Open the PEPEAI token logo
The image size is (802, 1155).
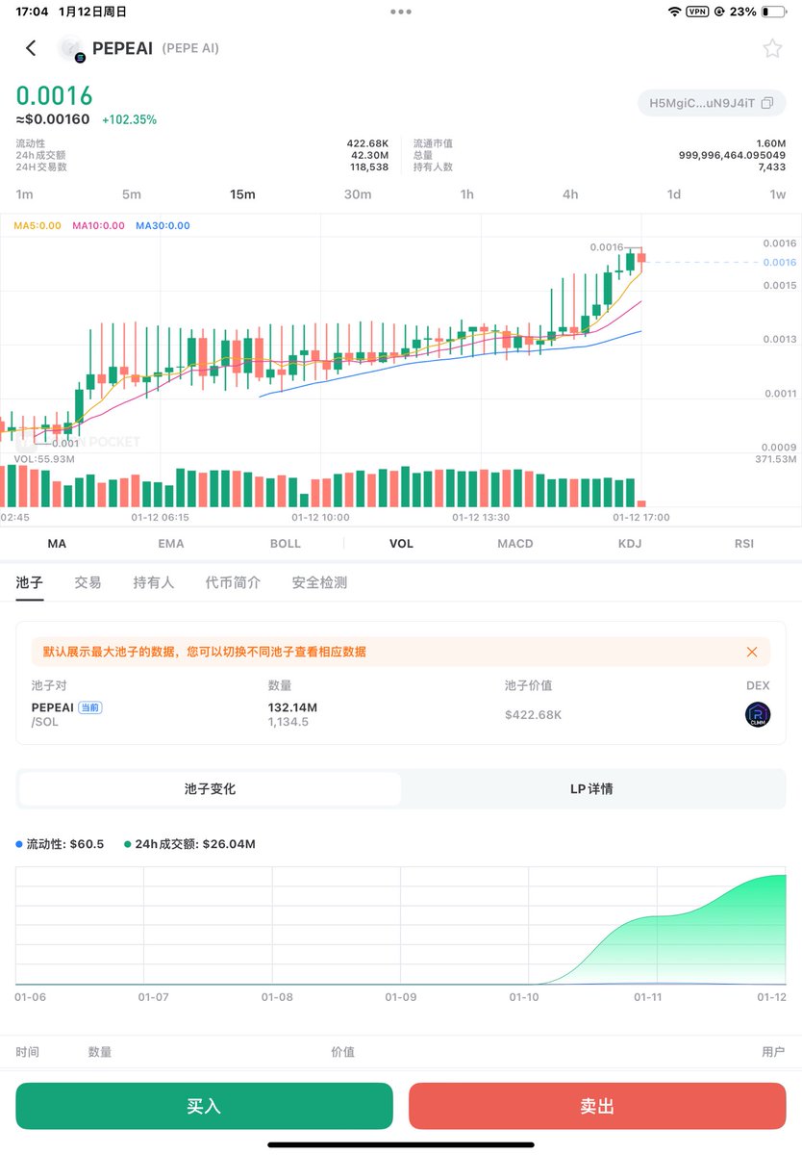pyautogui.click(x=71, y=48)
